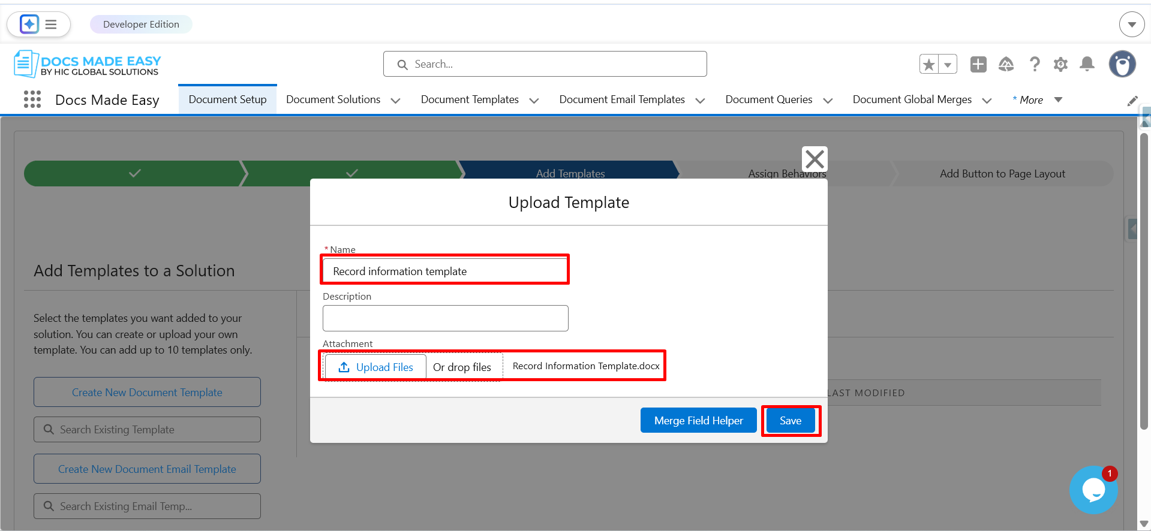Click the second completed green path step
This screenshot has width=1151, height=531.
click(352, 173)
